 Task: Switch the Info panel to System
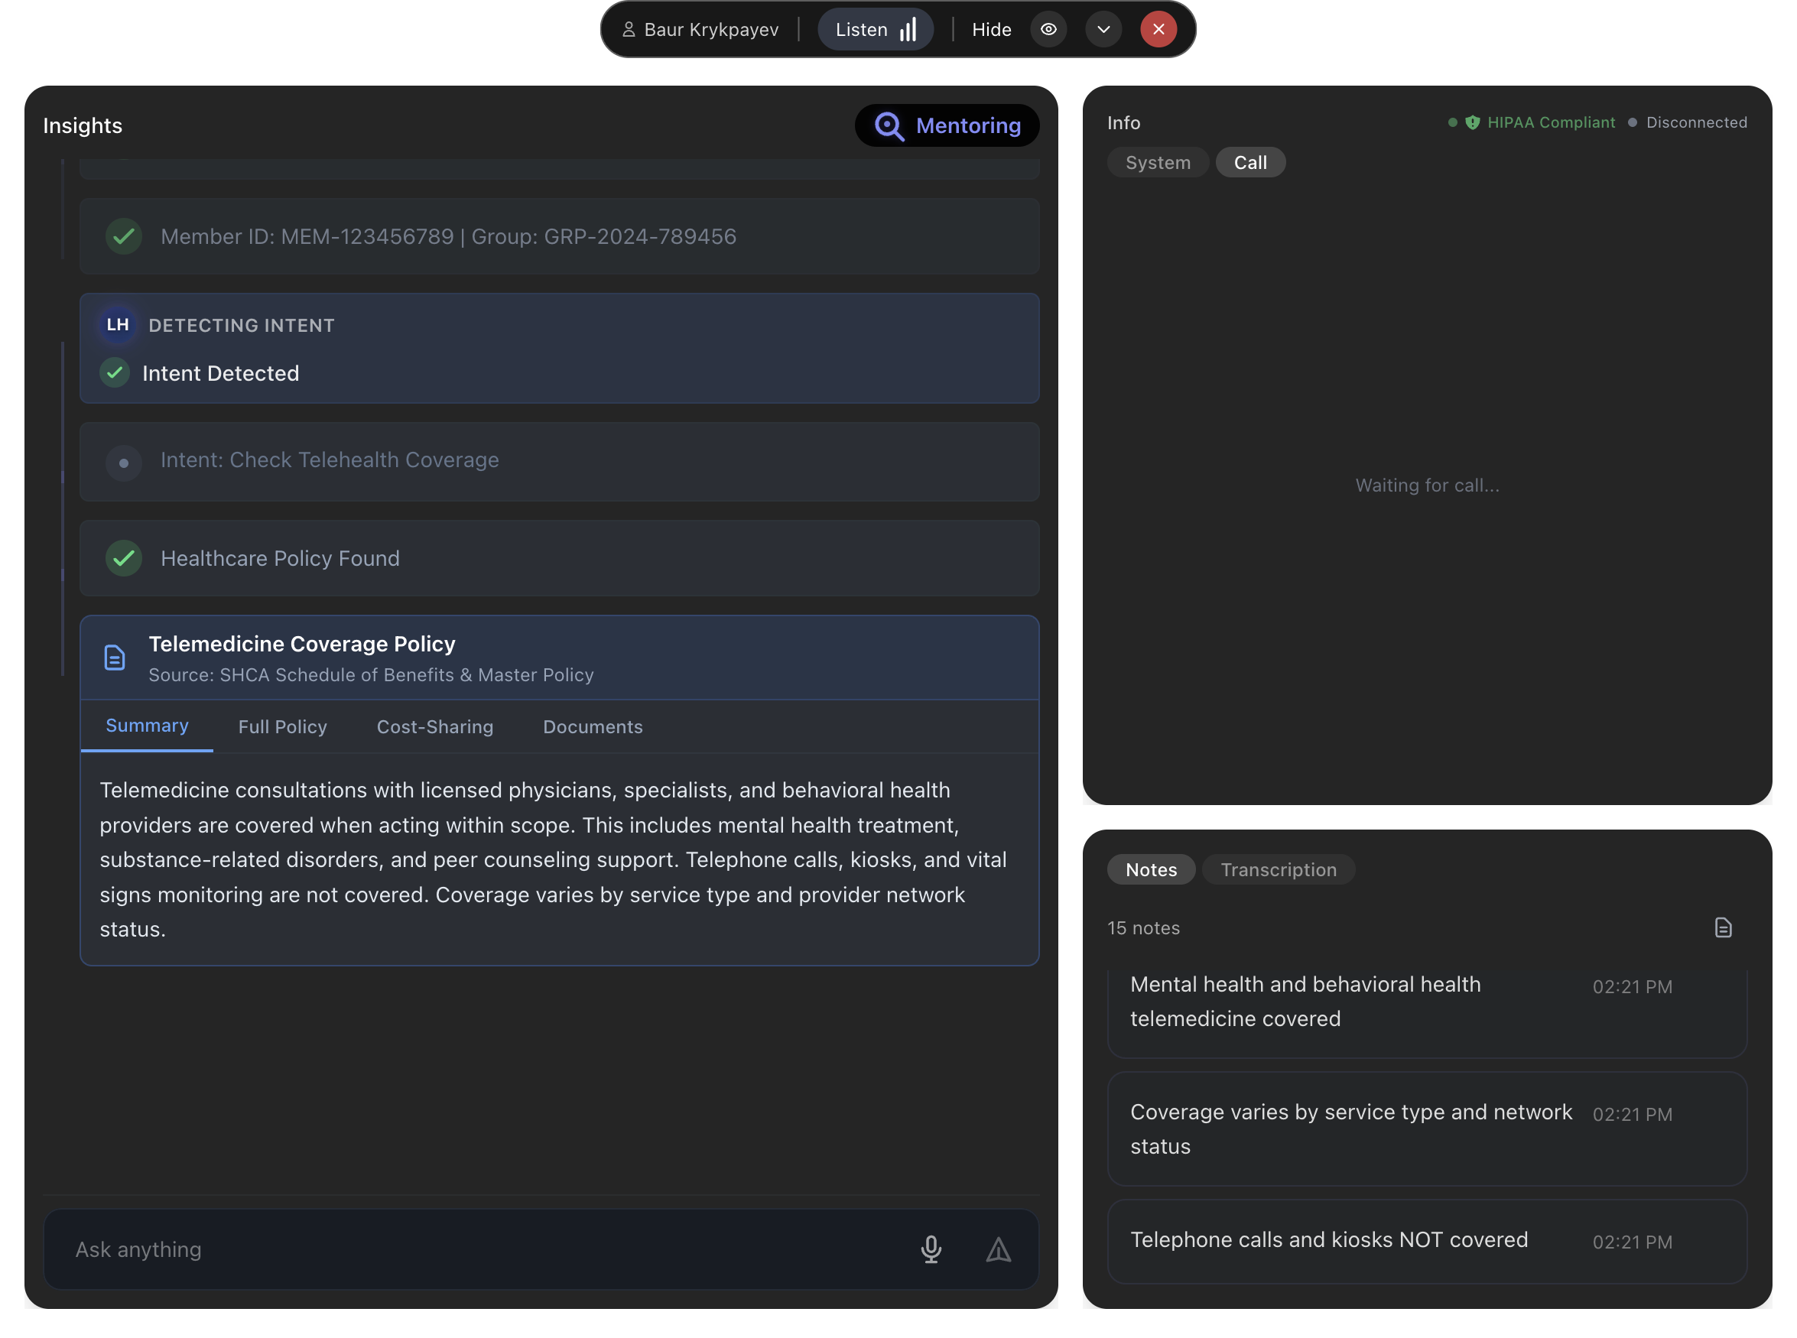click(1157, 162)
